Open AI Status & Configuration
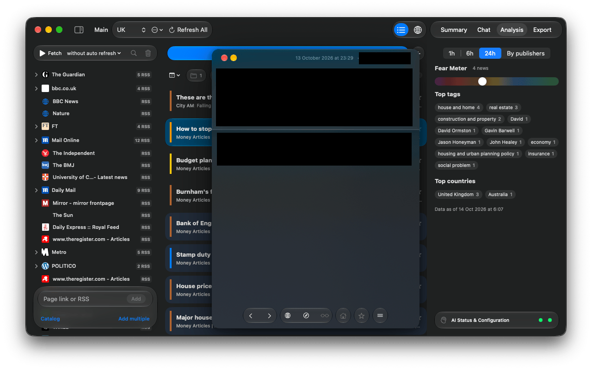 497,320
